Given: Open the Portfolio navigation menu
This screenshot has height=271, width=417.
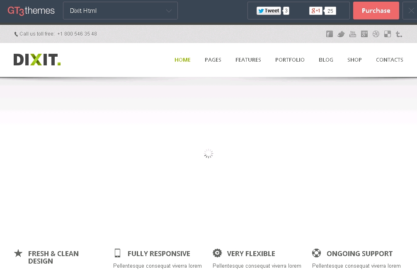Looking at the screenshot, I should [x=290, y=60].
